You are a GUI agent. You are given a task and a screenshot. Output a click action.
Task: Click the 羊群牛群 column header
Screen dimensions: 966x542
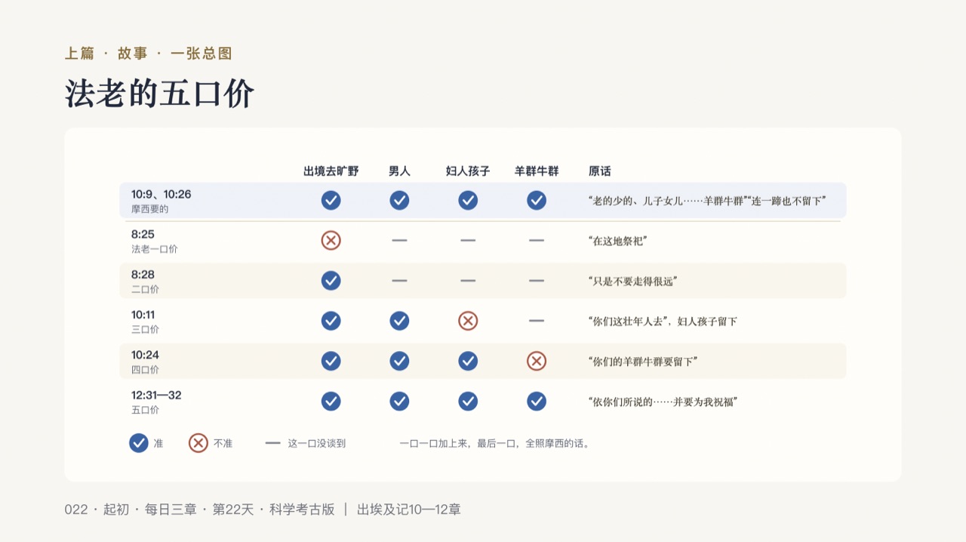coord(537,171)
